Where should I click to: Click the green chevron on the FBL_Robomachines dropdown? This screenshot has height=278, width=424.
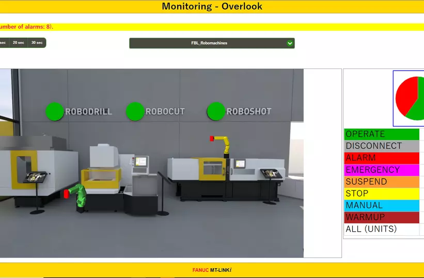(290, 43)
